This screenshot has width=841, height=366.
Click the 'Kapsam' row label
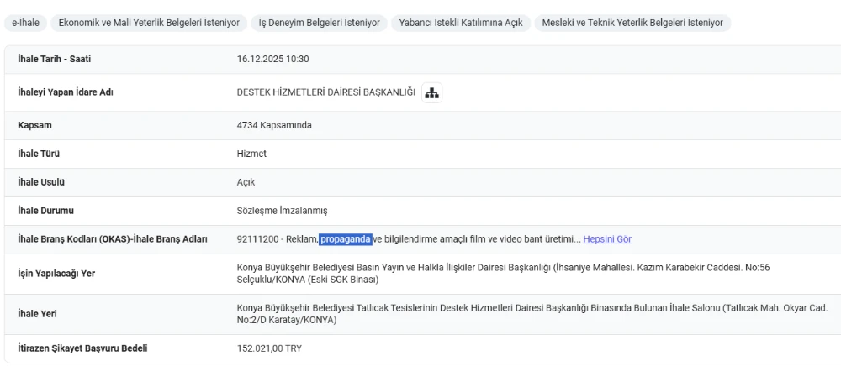[34, 126]
